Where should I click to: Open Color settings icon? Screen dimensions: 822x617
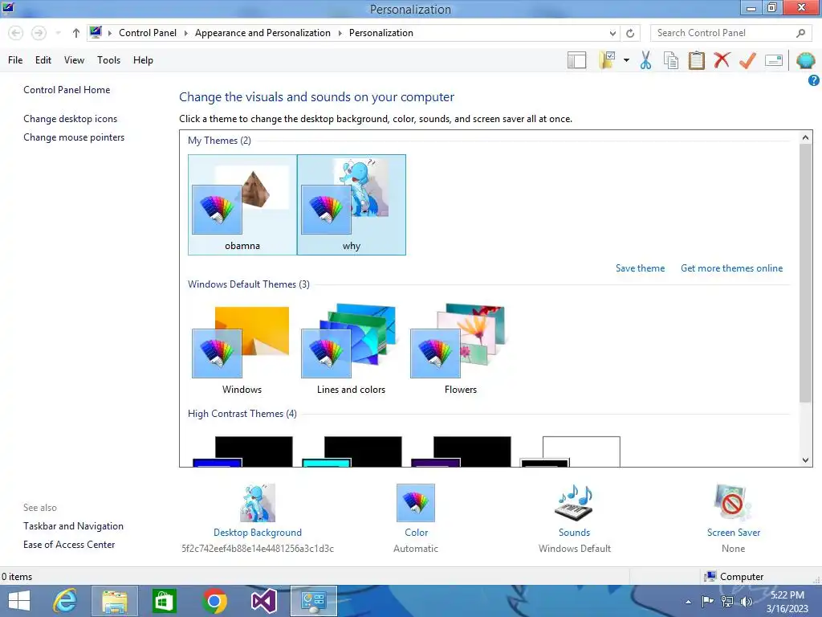click(416, 503)
